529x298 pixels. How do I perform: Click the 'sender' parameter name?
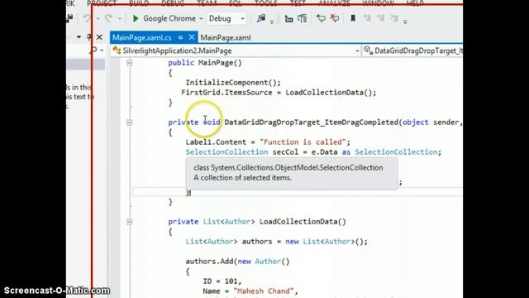click(x=446, y=123)
